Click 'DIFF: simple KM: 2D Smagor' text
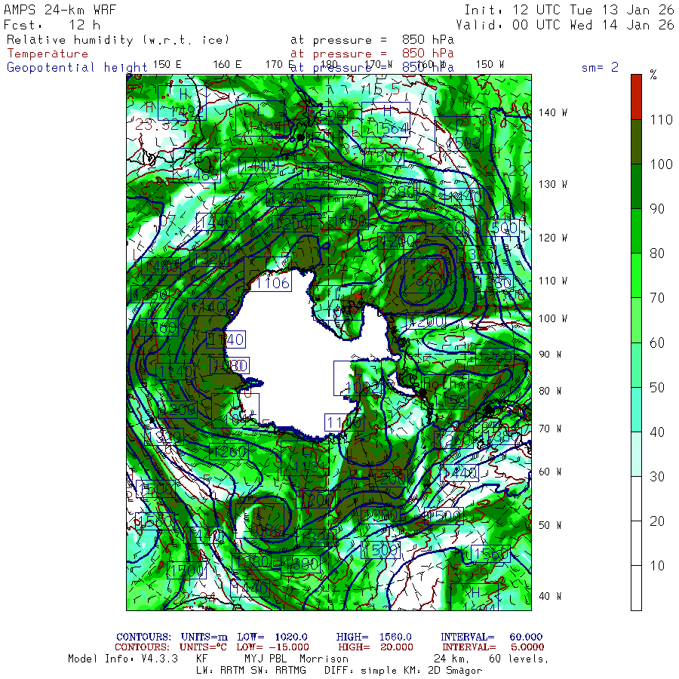 pyautogui.click(x=403, y=671)
